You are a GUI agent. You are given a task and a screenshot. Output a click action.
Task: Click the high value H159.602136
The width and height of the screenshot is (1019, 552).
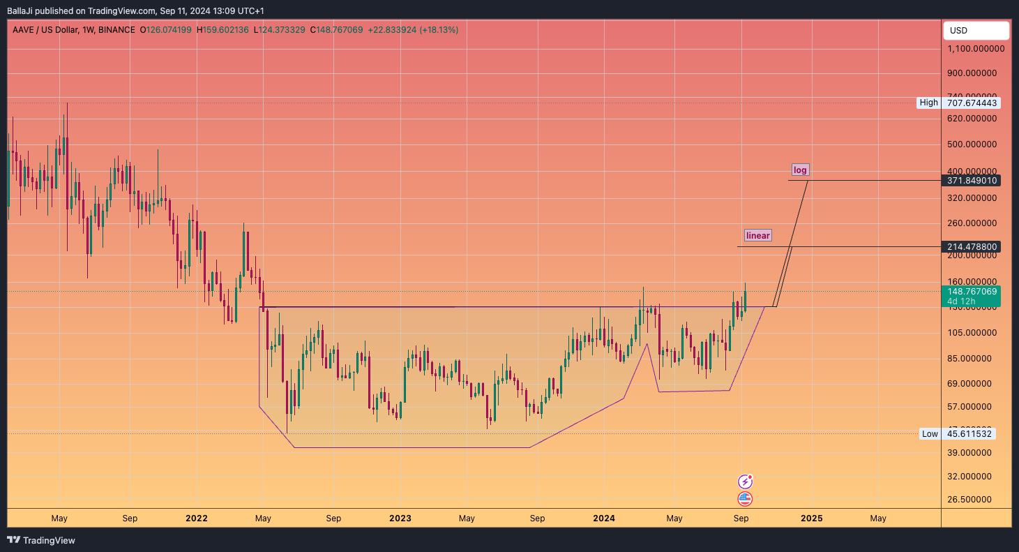[x=222, y=30]
